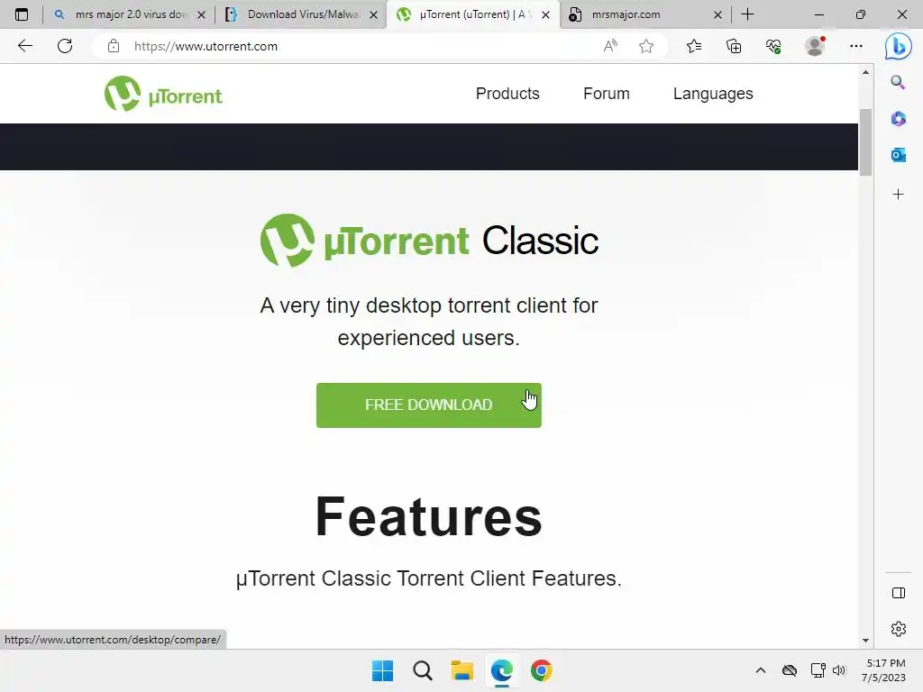Click the browser back arrow
Screen dimensions: 923x692
coord(24,46)
